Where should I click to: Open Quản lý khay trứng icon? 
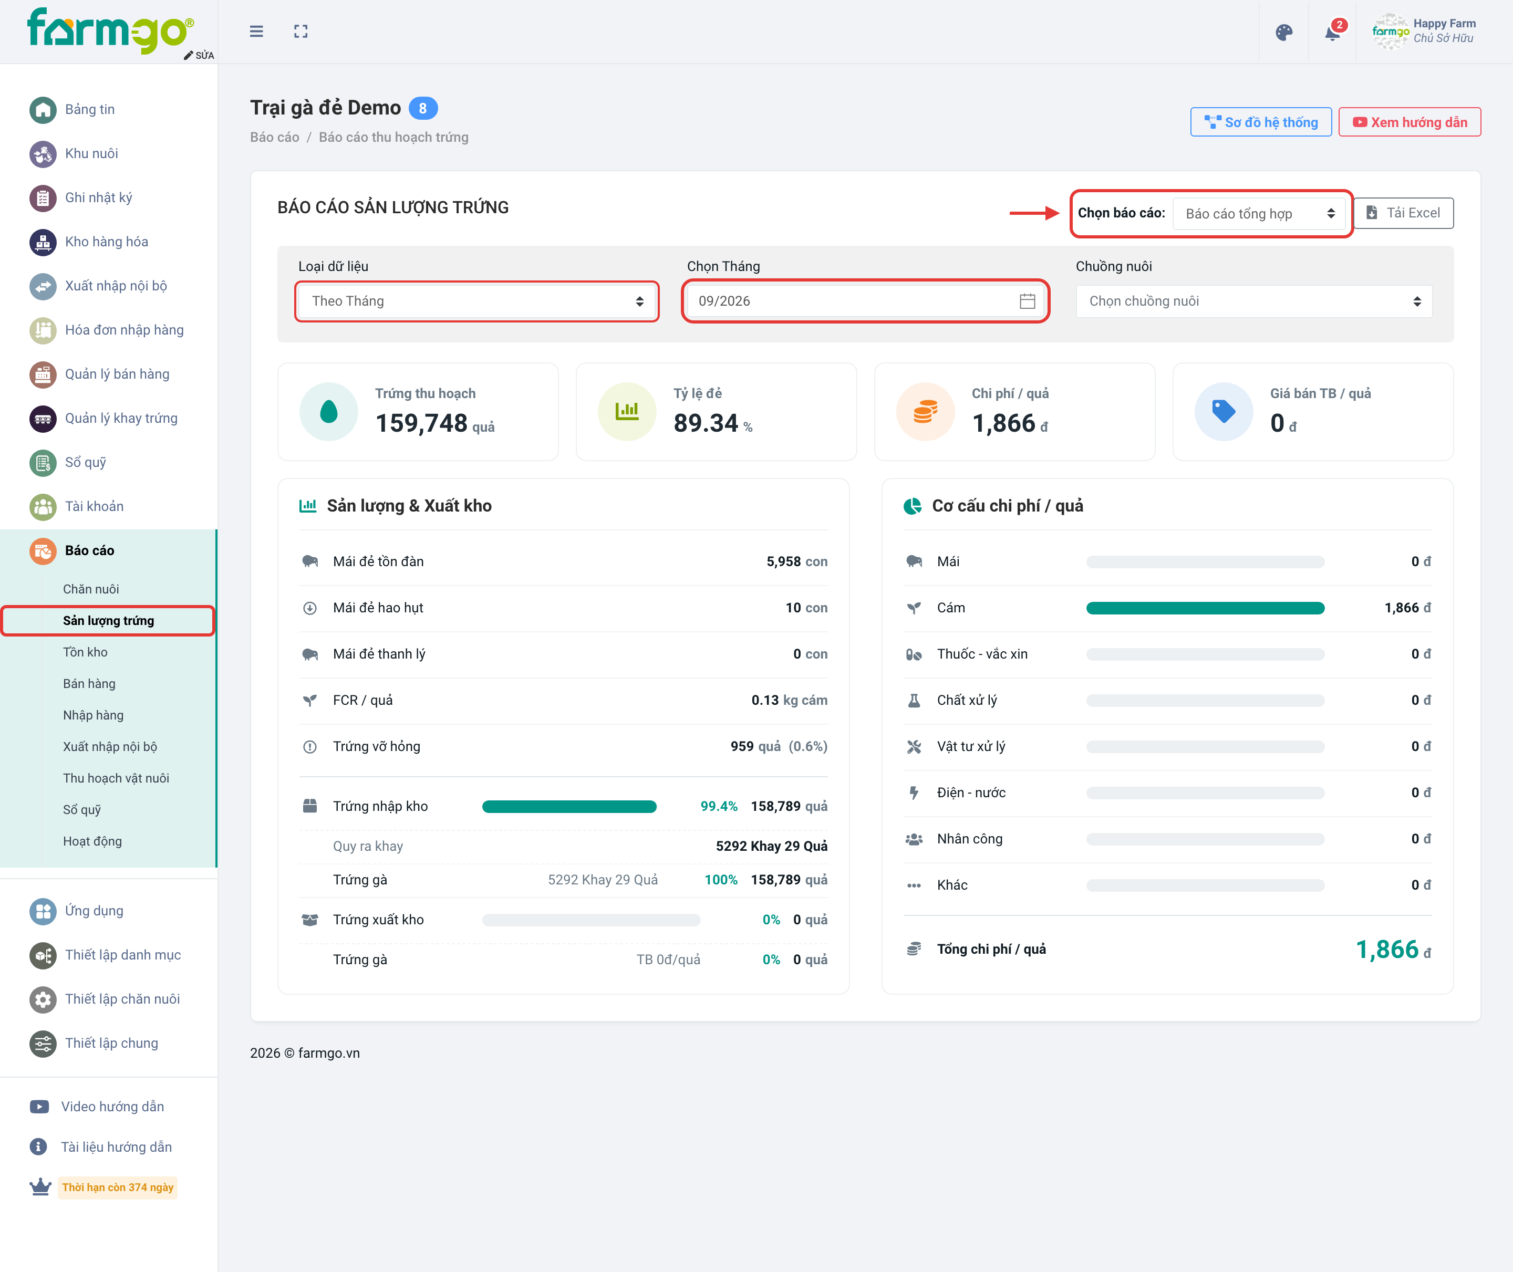(x=43, y=418)
